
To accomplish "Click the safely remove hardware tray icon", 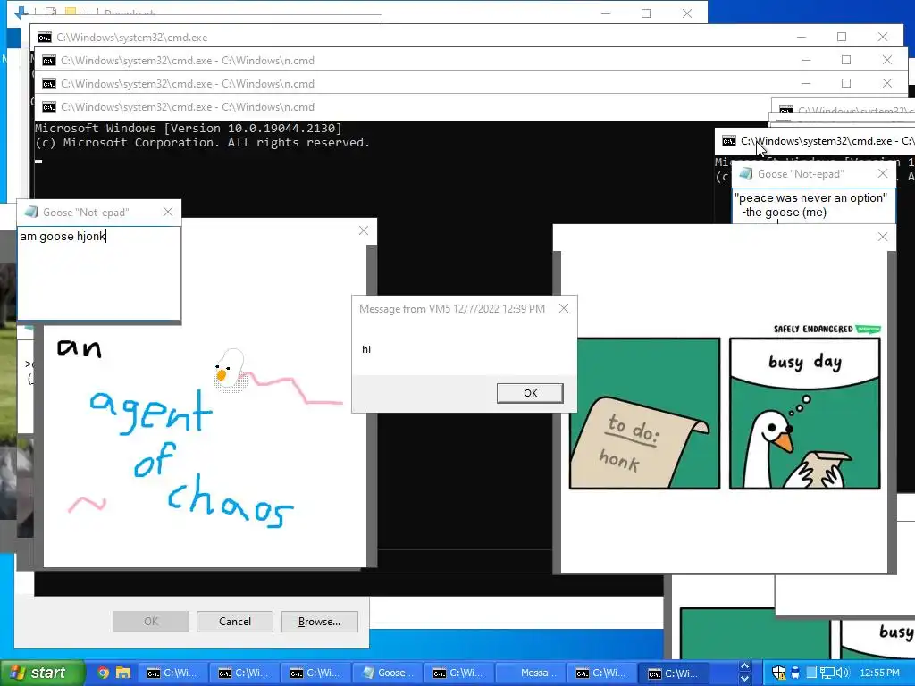I will [x=794, y=673].
